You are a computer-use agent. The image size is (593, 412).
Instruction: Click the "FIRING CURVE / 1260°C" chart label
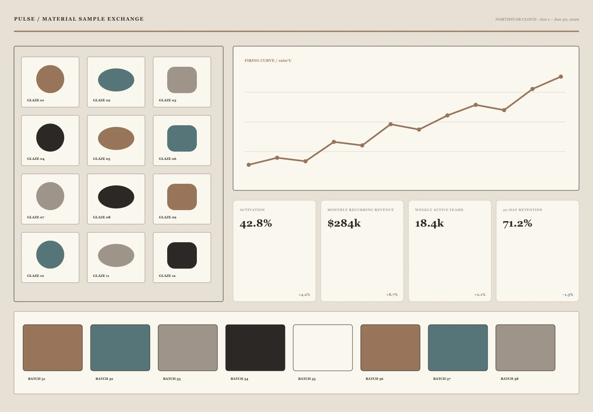[x=268, y=61]
